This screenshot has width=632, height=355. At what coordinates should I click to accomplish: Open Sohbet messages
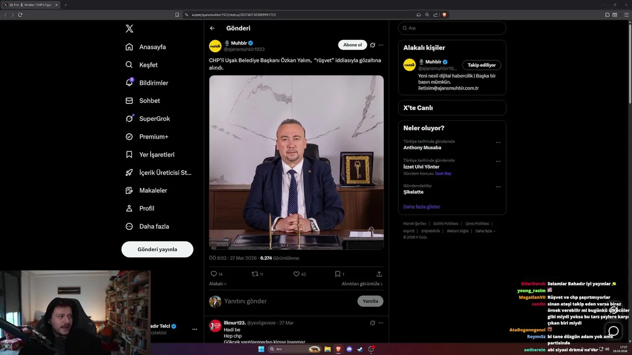pyautogui.click(x=143, y=101)
